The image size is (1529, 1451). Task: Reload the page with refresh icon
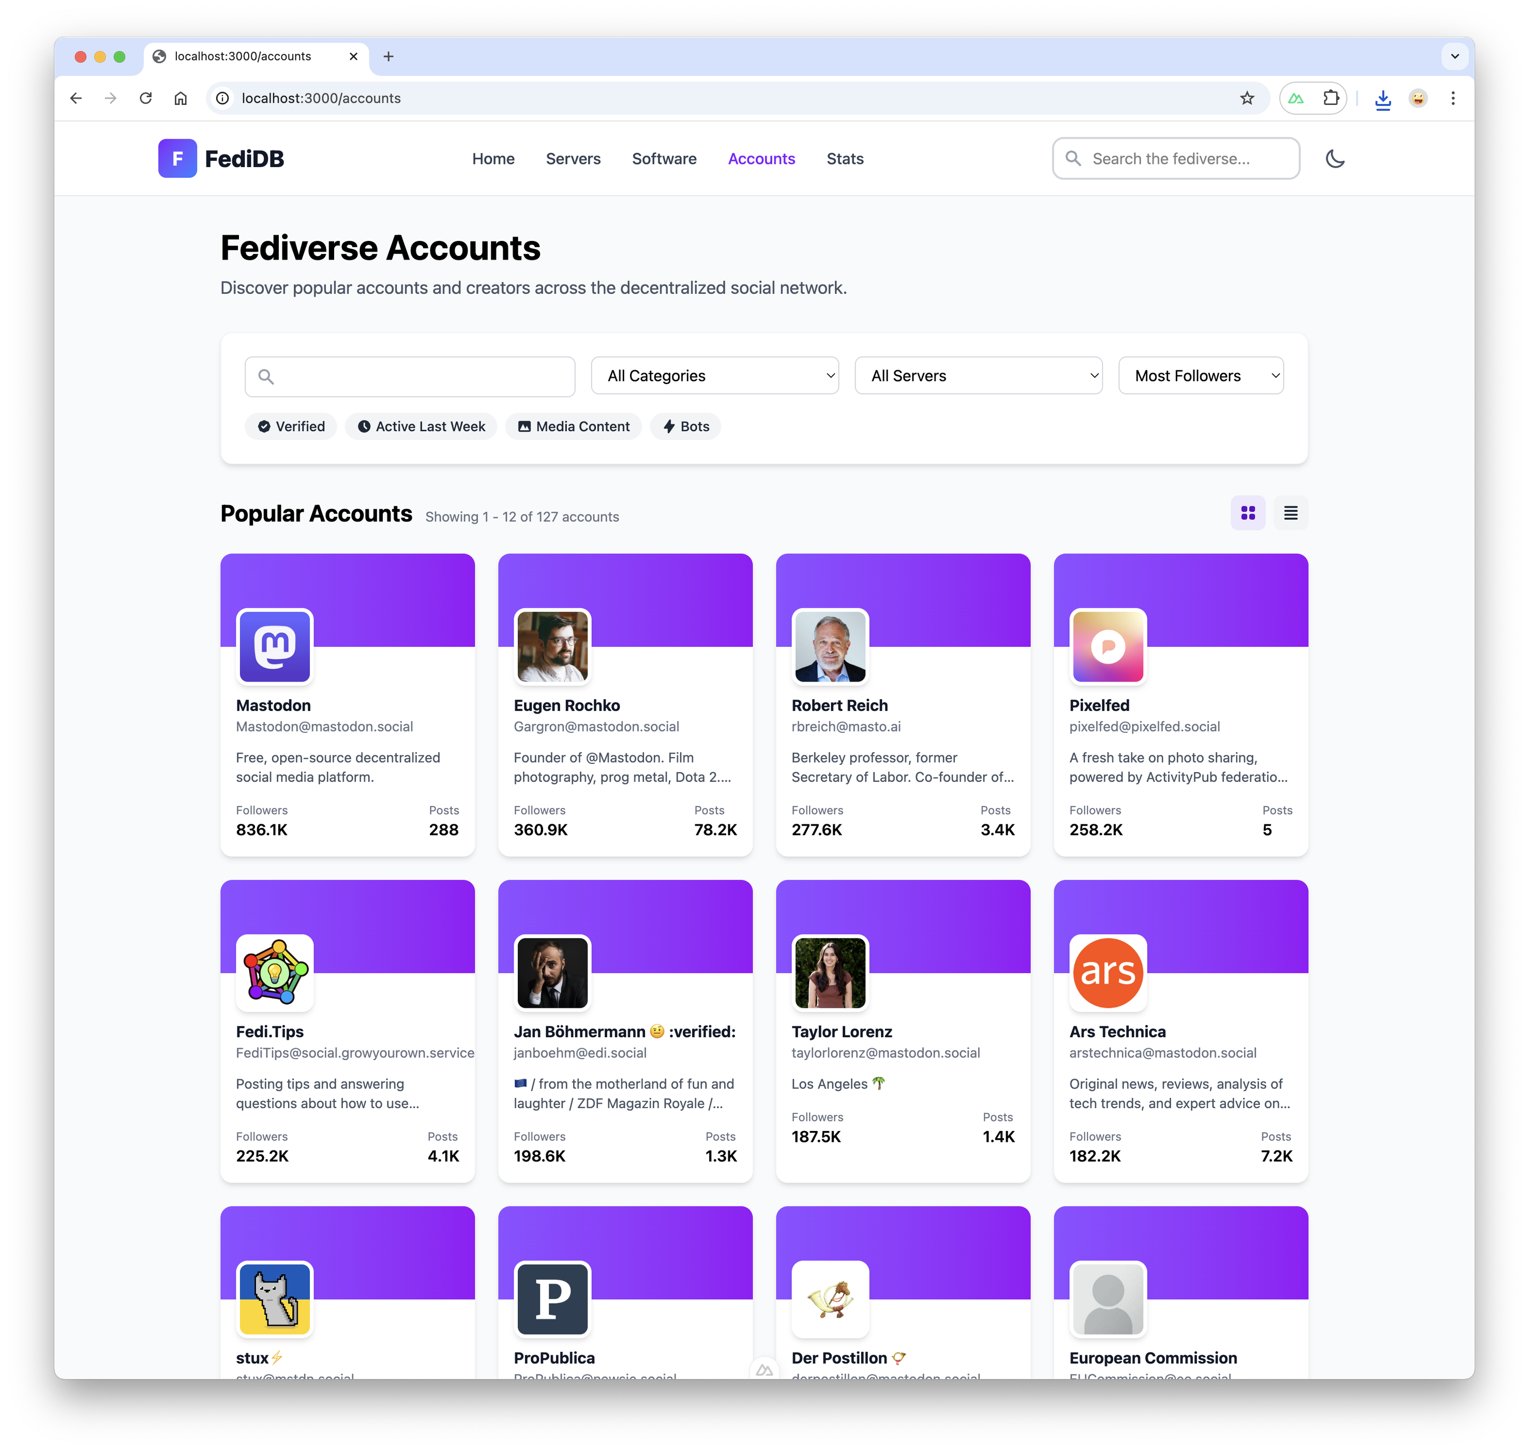coord(145,98)
